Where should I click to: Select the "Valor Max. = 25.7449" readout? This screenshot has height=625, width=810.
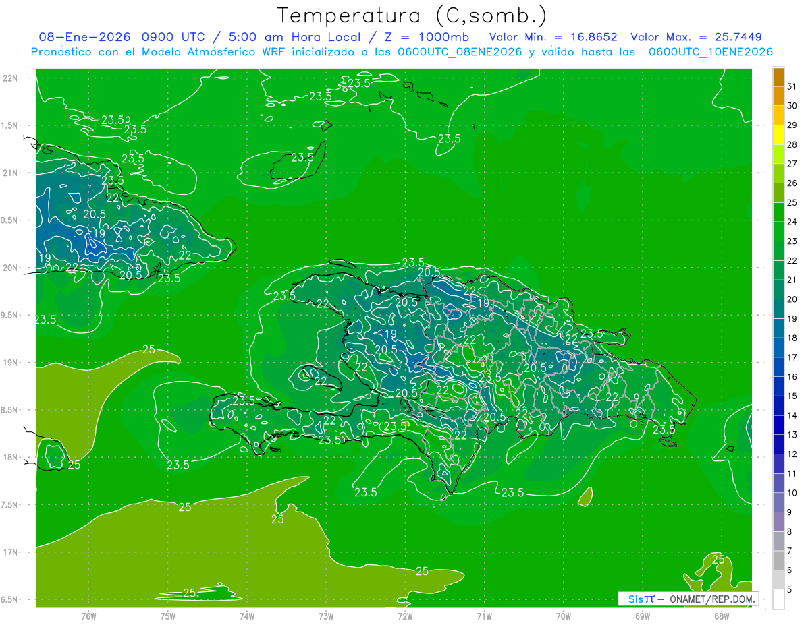pyautogui.click(x=697, y=37)
